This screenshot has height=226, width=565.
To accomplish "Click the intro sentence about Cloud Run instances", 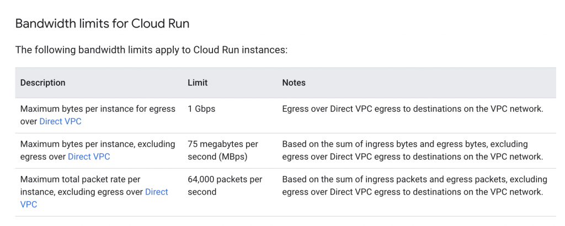I will (151, 50).
